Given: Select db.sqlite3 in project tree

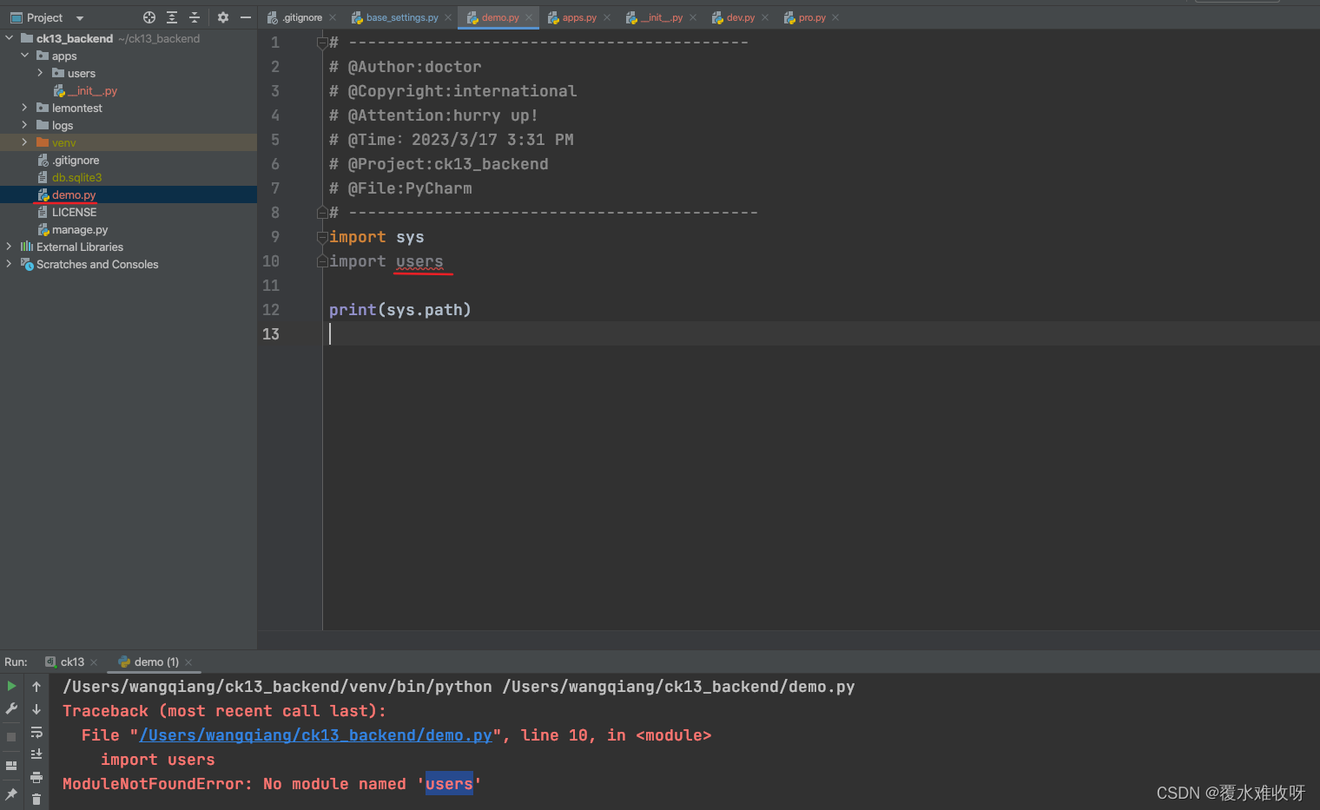Looking at the screenshot, I should pos(76,177).
